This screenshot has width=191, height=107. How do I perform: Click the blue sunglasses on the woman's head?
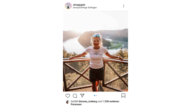96,36
